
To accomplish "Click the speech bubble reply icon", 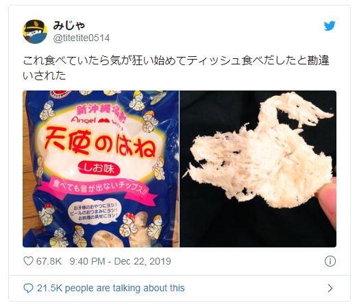I will point(28,288).
